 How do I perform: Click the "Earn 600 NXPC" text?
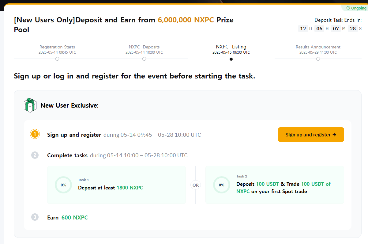coord(67,218)
